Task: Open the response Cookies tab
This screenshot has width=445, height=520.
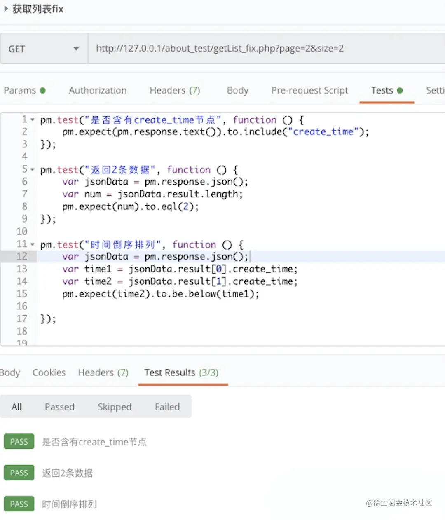Action: tap(49, 372)
